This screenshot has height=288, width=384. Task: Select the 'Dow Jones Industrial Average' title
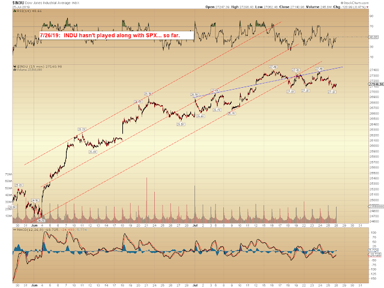tap(48, 3)
